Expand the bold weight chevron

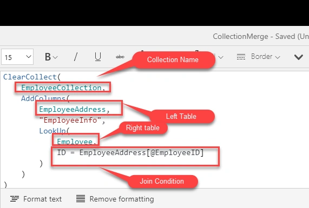click(x=56, y=57)
